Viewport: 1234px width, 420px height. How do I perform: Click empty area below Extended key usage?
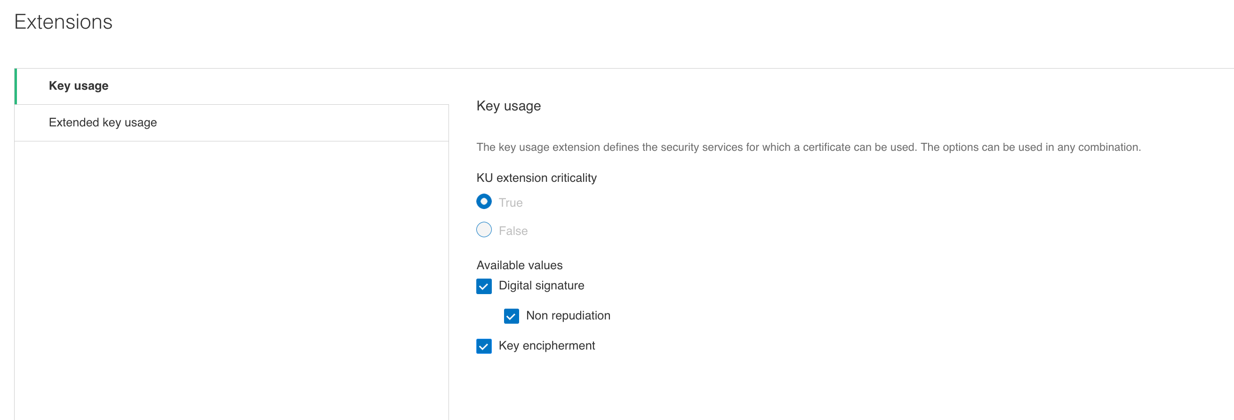(232, 278)
